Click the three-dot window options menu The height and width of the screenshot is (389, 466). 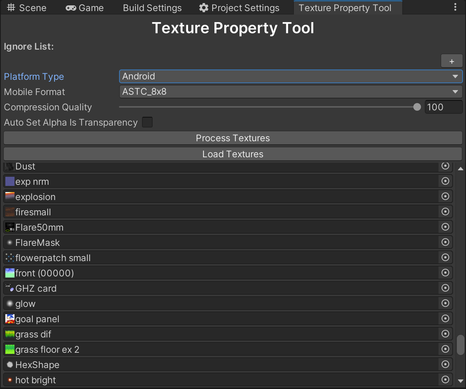click(x=455, y=8)
